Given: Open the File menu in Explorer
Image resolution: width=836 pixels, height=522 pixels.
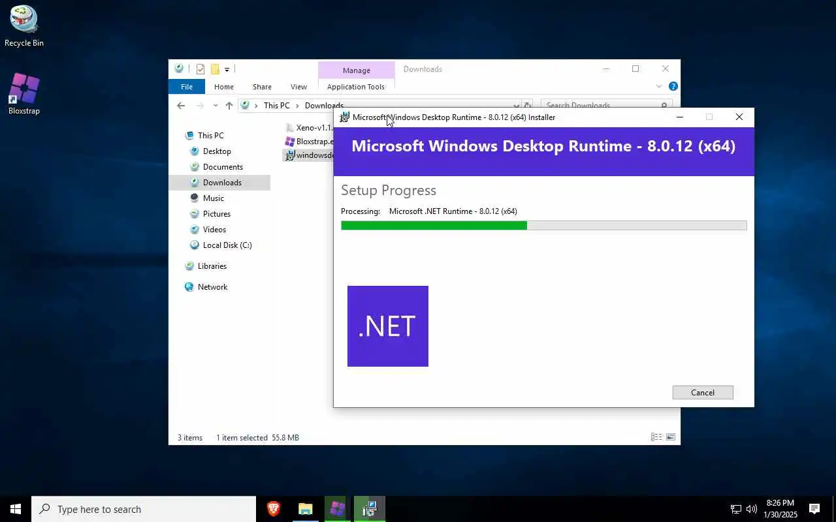Looking at the screenshot, I should tap(187, 87).
